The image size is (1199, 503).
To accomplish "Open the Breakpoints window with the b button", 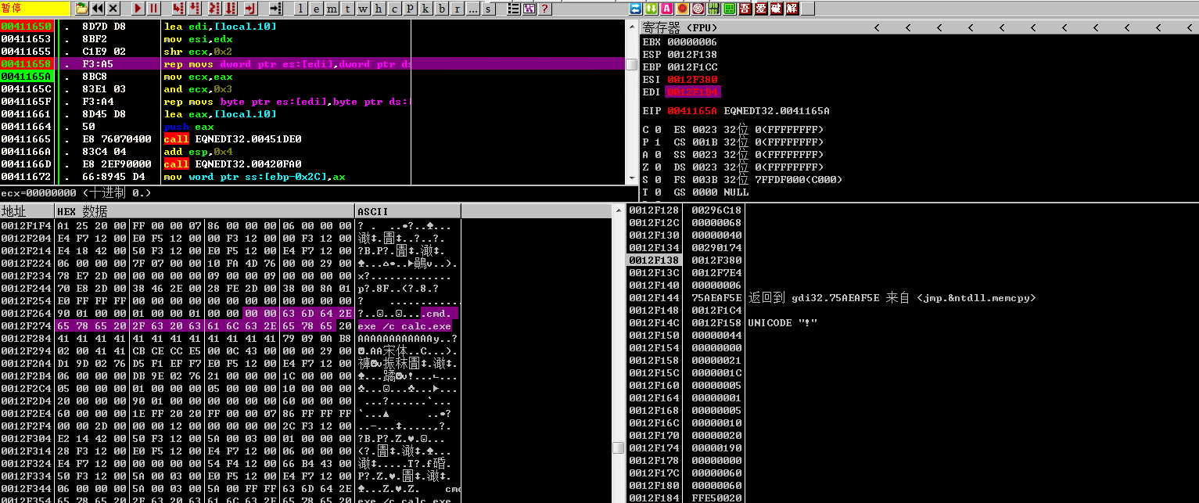I will point(441,9).
